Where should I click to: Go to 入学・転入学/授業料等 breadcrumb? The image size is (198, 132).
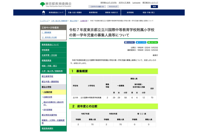pyautogui.click(x=59, y=21)
